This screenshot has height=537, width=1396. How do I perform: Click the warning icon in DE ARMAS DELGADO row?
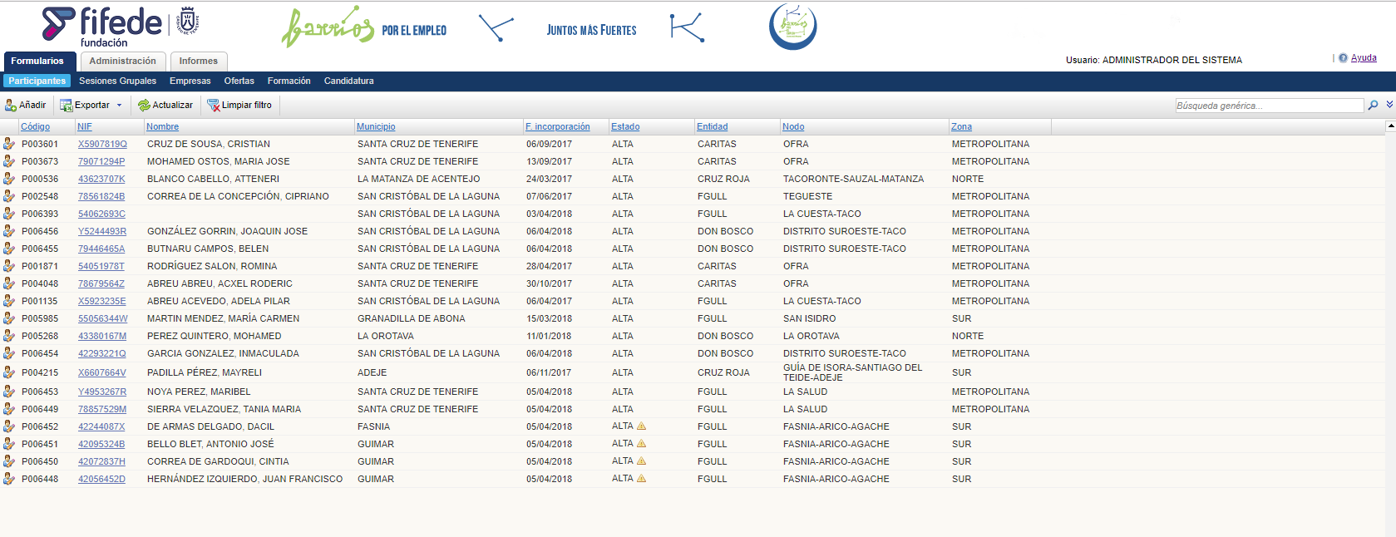[641, 426]
